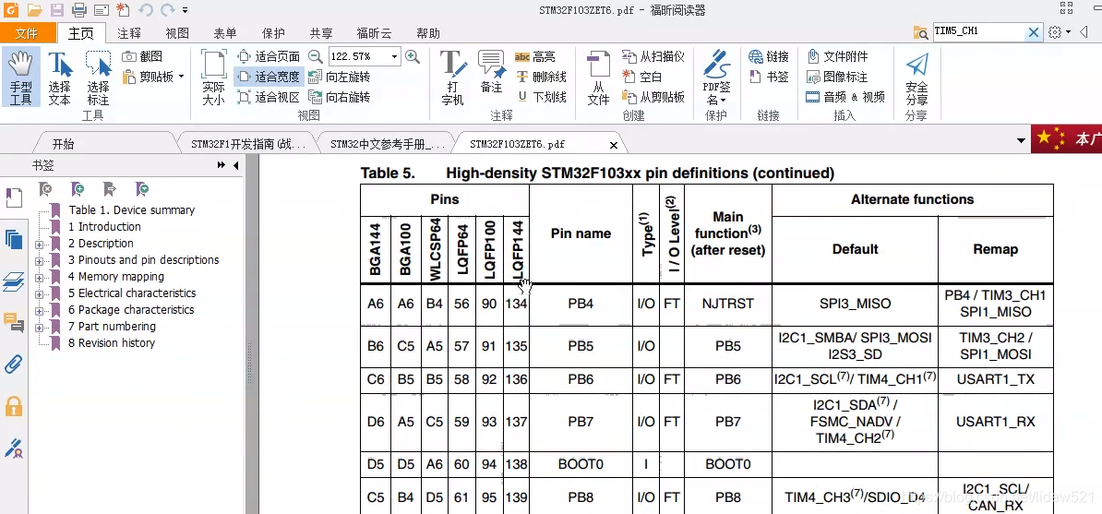Image resolution: width=1102 pixels, height=514 pixels.
Task: Choose Fit Page (适合页面)
Action: tap(270, 56)
